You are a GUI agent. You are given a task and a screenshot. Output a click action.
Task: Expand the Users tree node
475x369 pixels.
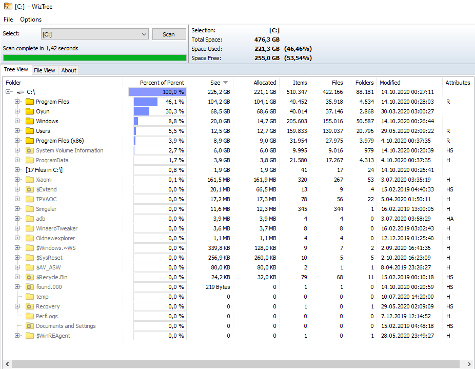click(17, 131)
